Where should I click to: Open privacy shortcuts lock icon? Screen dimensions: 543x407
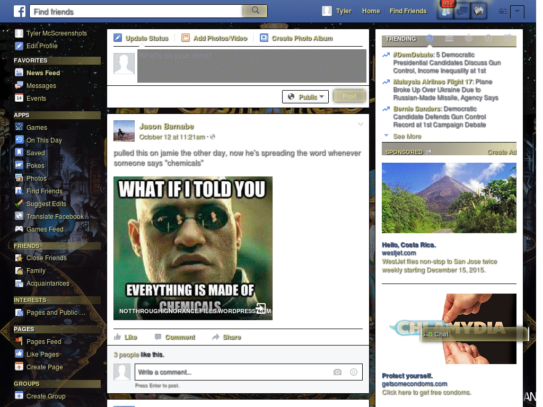pyautogui.click(x=503, y=12)
